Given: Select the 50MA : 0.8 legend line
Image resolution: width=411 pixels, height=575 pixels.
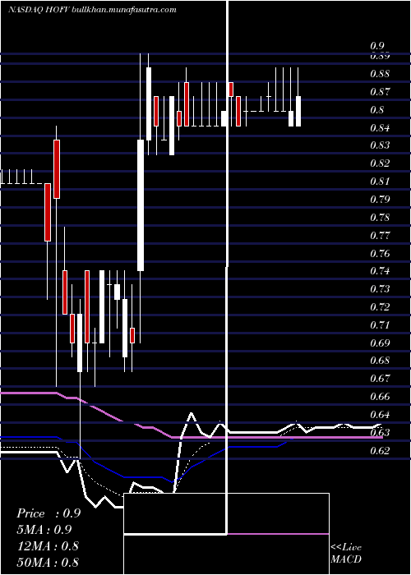Looking at the screenshot, I should pos(48,562).
